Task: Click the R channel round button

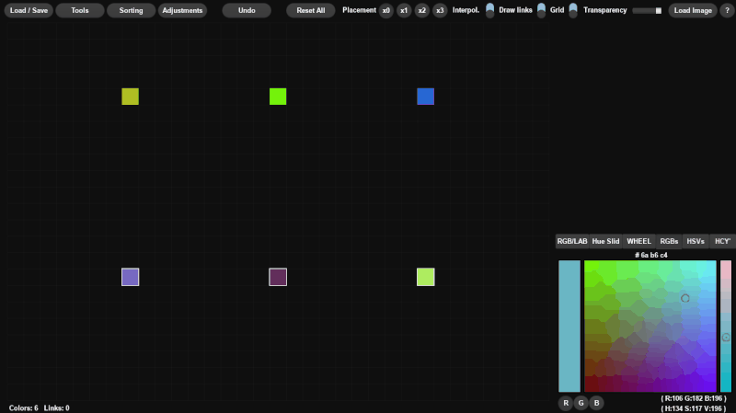Action: (566, 403)
